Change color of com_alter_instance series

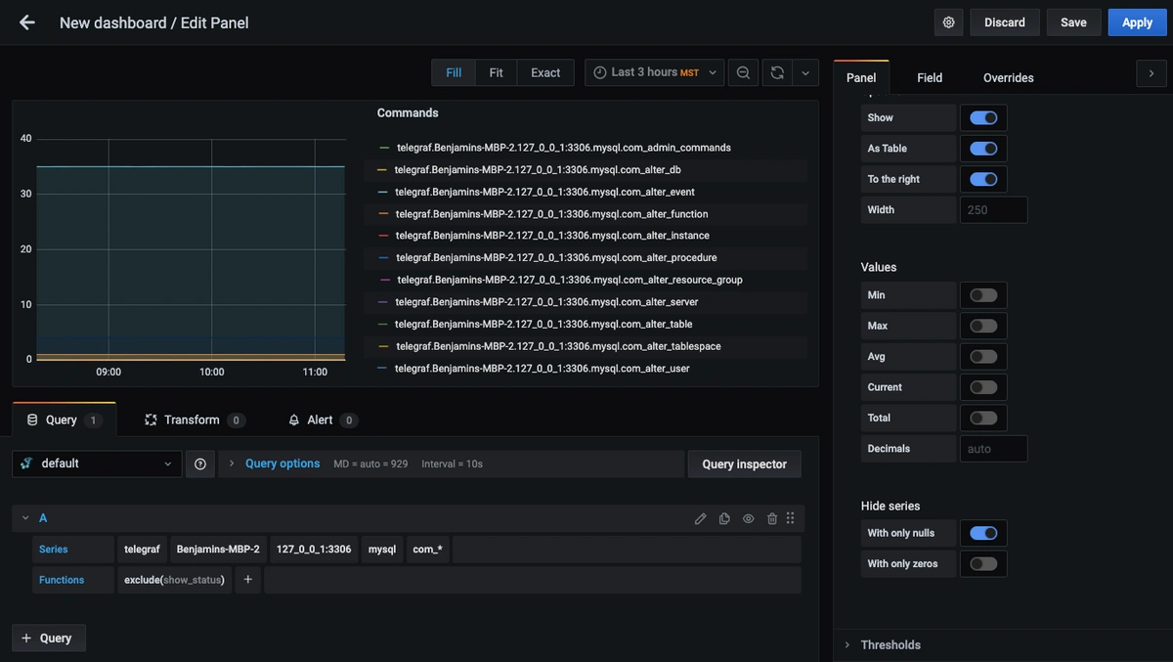click(x=382, y=236)
